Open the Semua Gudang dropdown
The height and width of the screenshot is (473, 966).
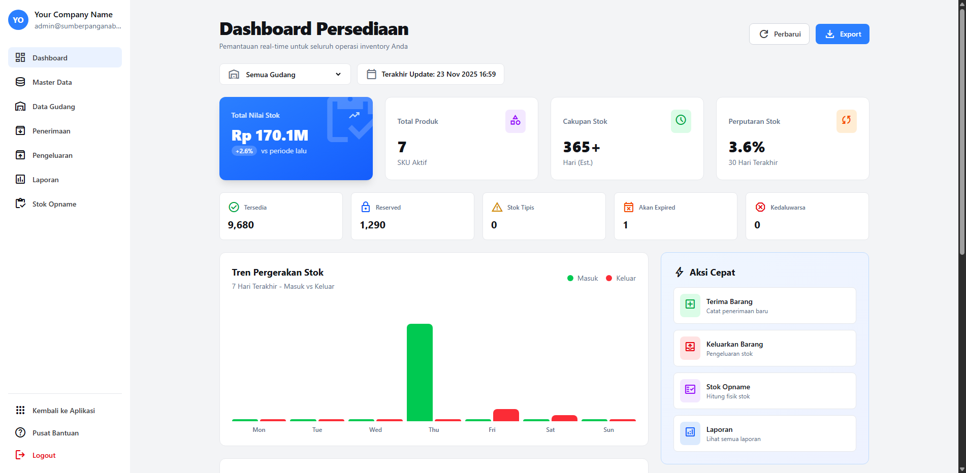click(285, 74)
